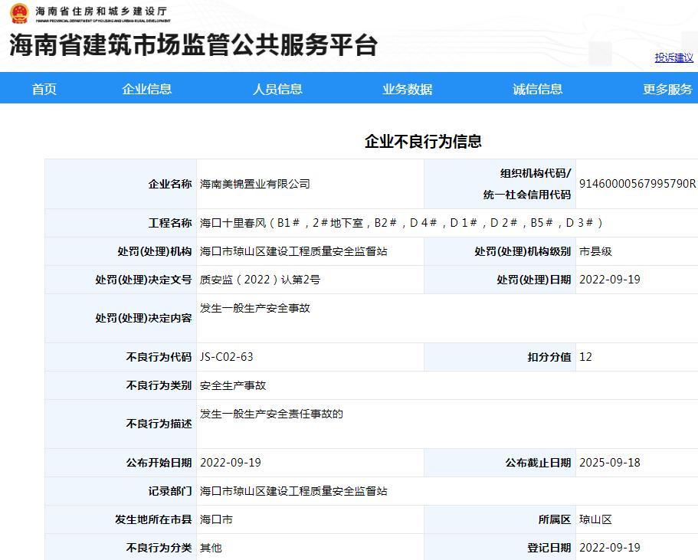Open the 人员信息 menu item
The width and height of the screenshot is (698, 560).
pyautogui.click(x=277, y=89)
